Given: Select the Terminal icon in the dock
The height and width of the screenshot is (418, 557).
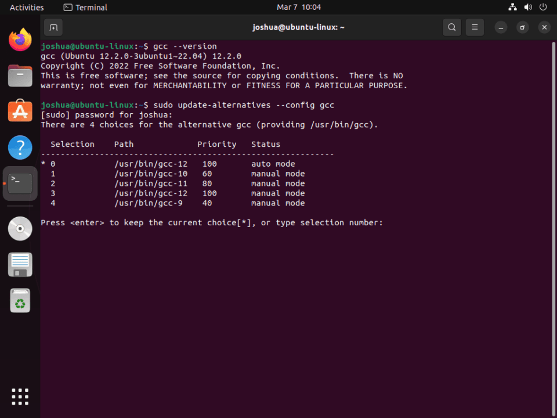Looking at the screenshot, I should (20, 183).
